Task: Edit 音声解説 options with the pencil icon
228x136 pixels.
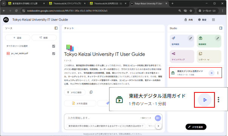Action: point(191,38)
